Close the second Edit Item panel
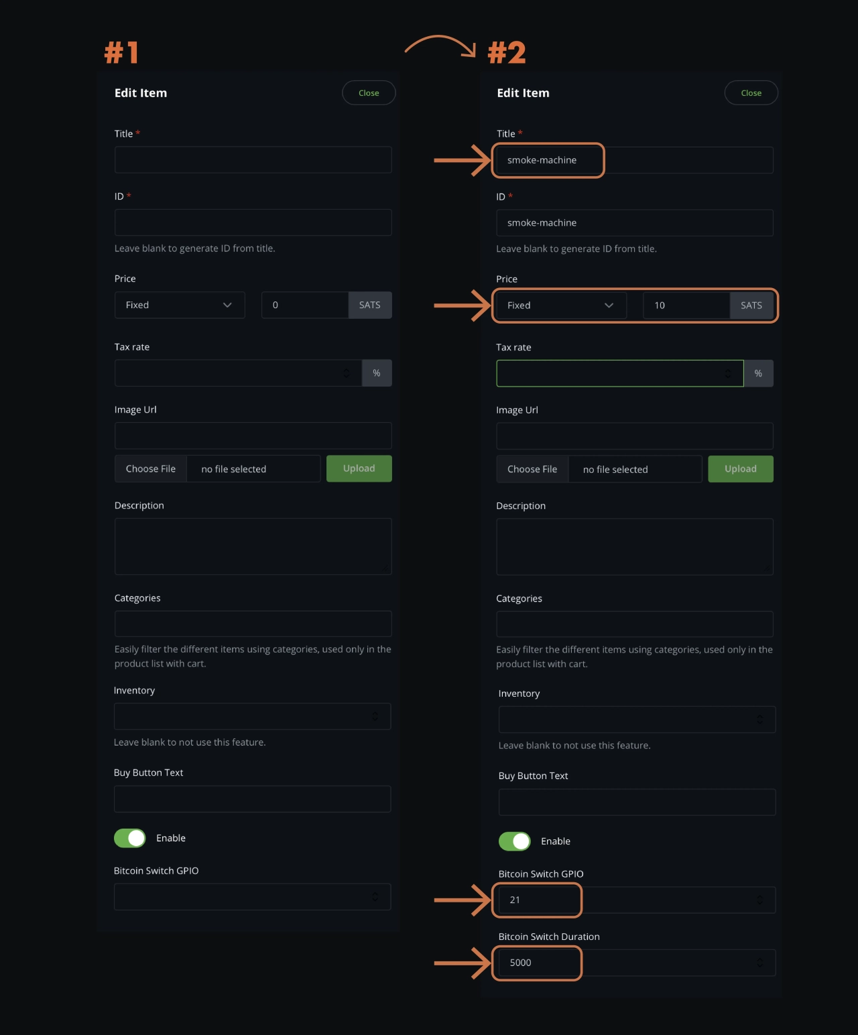This screenshot has height=1035, width=858. (751, 92)
